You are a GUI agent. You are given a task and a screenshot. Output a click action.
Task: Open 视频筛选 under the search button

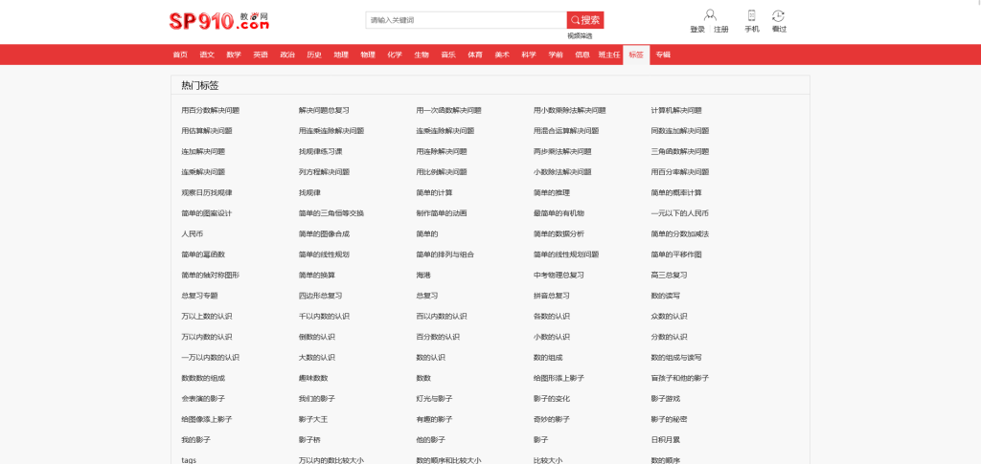point(580,35)
